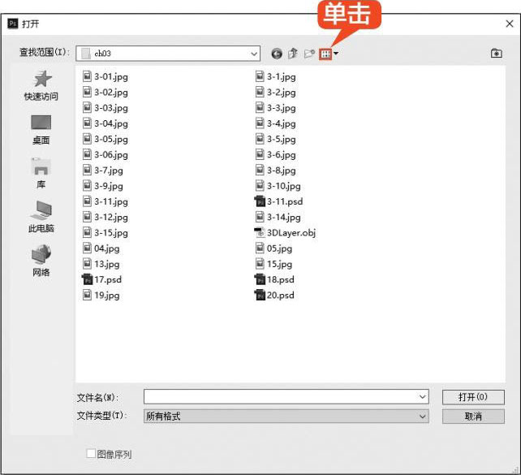
Task: Select file 3-04.jpg
Action: pyautogui.click(x=105, y=123)
